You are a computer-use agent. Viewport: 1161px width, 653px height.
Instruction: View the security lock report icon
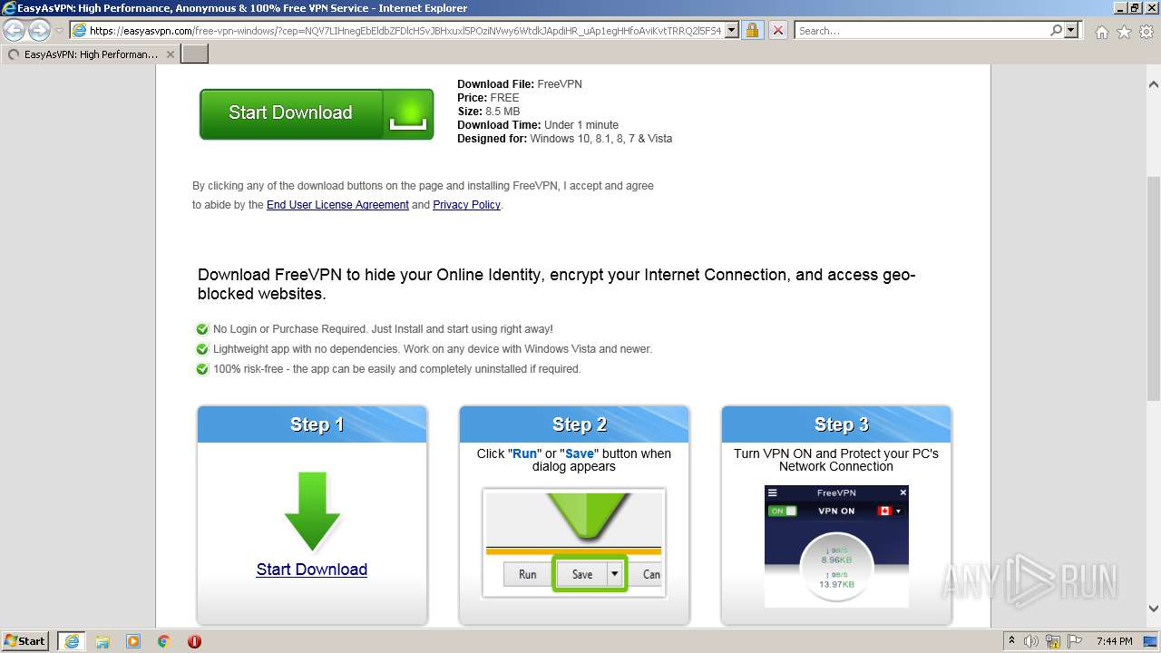click(x=752, y=30)
